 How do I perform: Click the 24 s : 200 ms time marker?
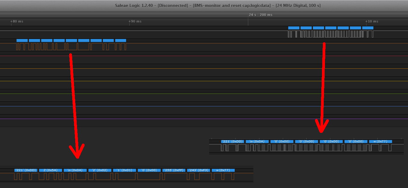click(x=261, y=15)
